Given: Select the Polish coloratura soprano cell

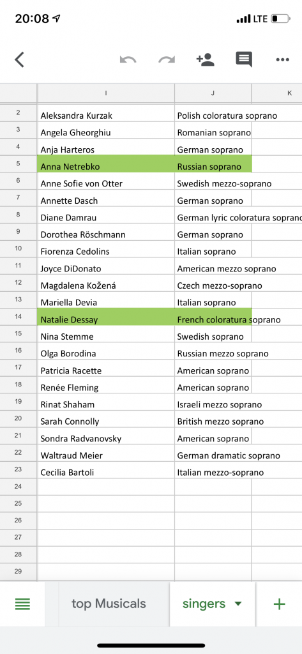Looking at the screenshot, I should coord(213,113).
